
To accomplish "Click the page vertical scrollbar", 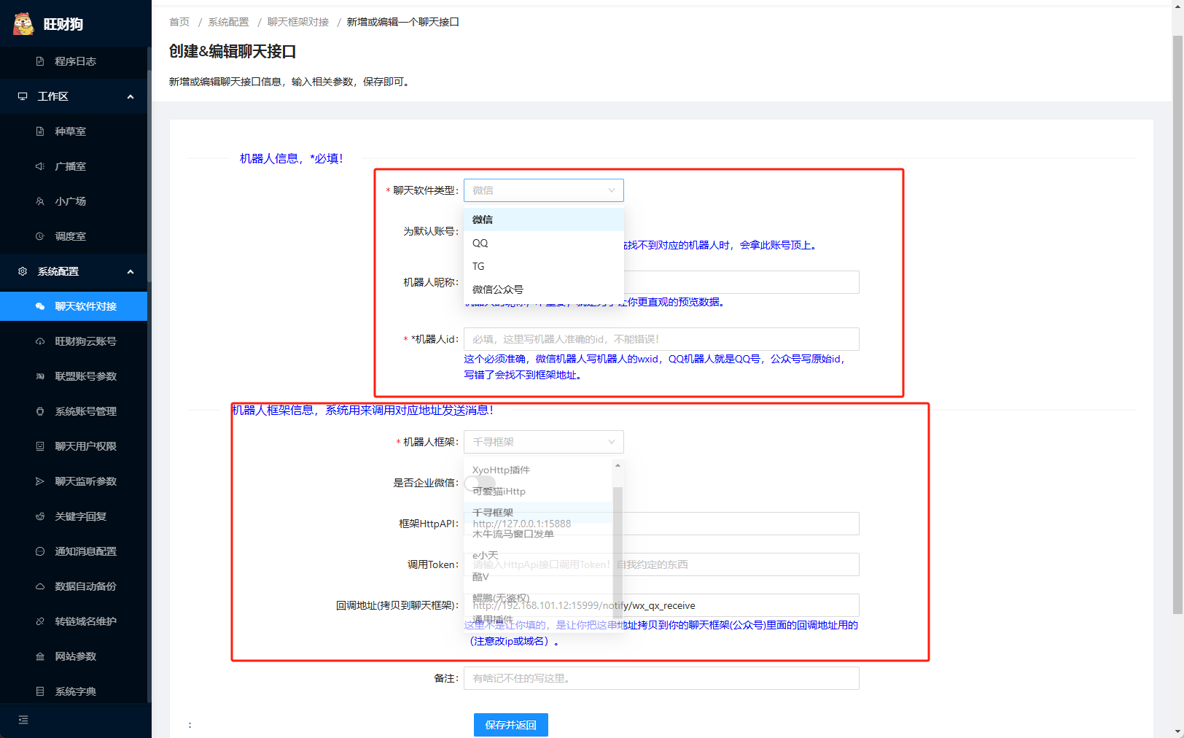I will click(1177, 325).
